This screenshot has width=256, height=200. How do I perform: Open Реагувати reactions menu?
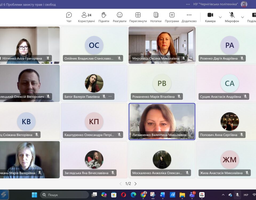[119, 17]
